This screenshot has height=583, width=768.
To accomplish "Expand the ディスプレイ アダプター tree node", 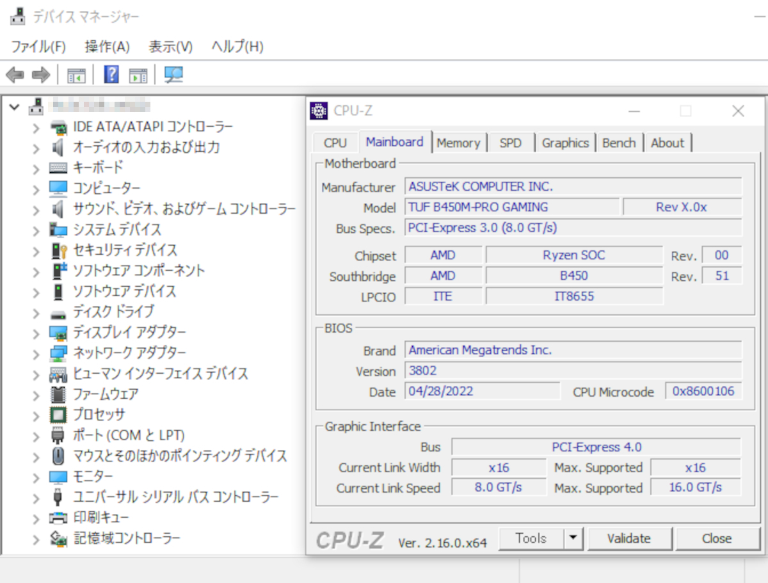I will [x=36, y=332].
